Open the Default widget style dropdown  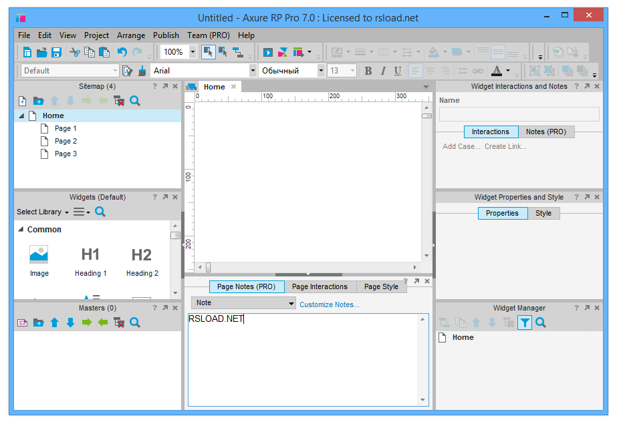coord(115,71)
